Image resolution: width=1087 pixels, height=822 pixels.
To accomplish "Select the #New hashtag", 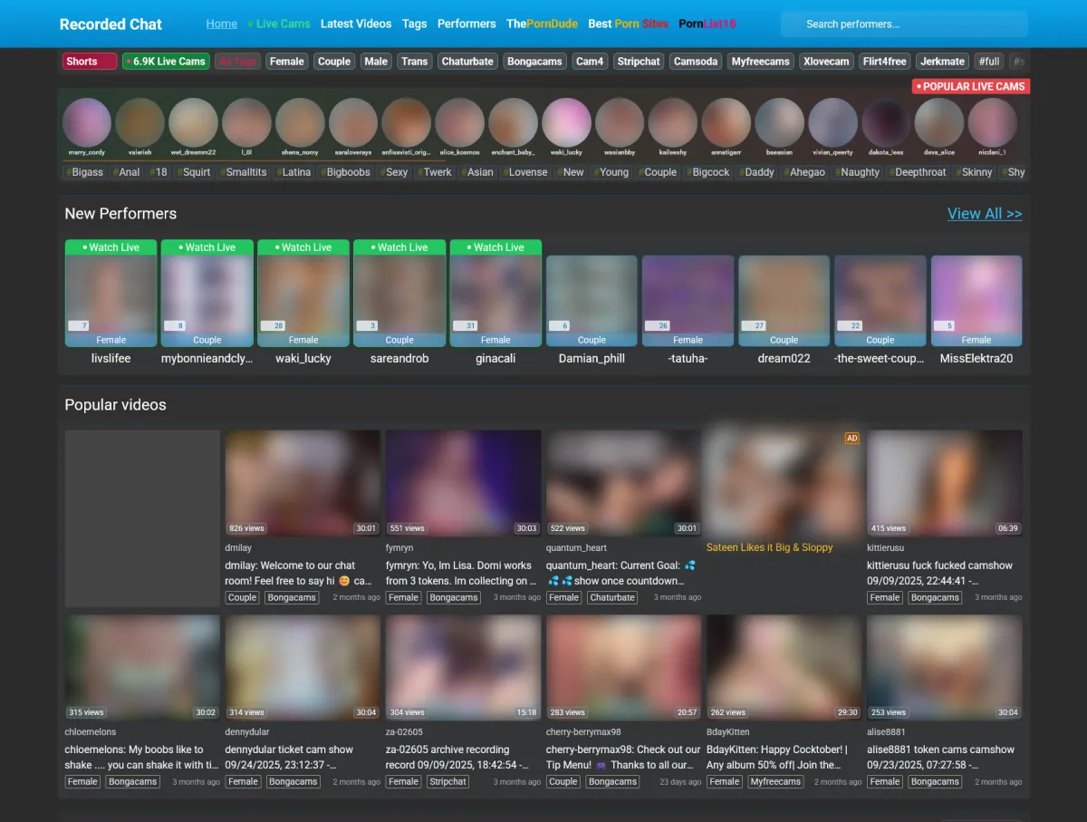I will pyautogui.click(x=572, y=172).
